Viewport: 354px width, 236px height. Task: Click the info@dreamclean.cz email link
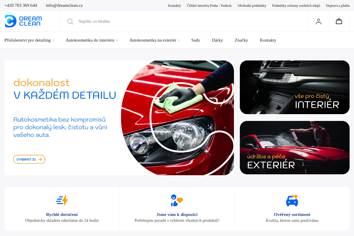tap(64, 5)
